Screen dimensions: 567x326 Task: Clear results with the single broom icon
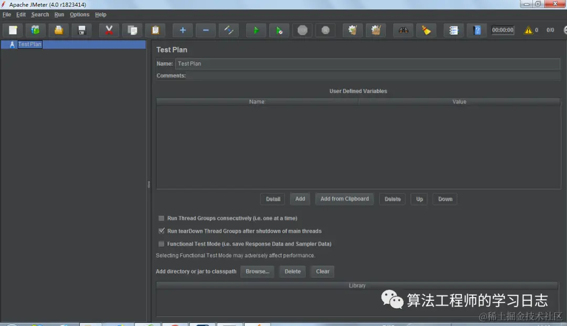353,30
